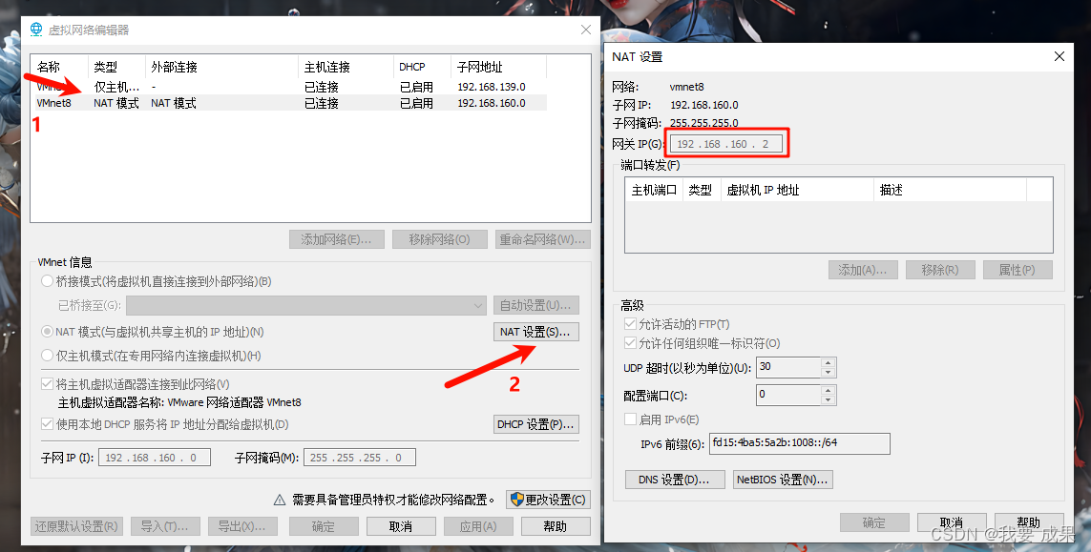The image size is (1091, 552).
Task: Select 桥接模式 radio button
Action: (48, 282)
